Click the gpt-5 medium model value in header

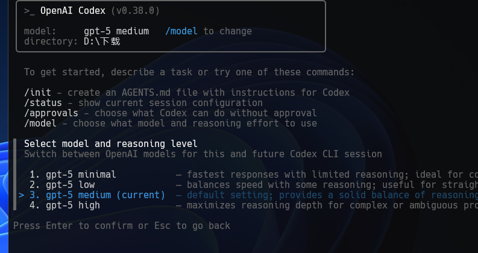coord(116,31)
